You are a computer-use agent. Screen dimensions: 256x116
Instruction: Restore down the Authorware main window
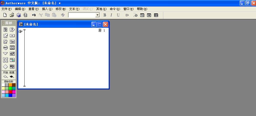pyautogui.click(x=248, y=3)
